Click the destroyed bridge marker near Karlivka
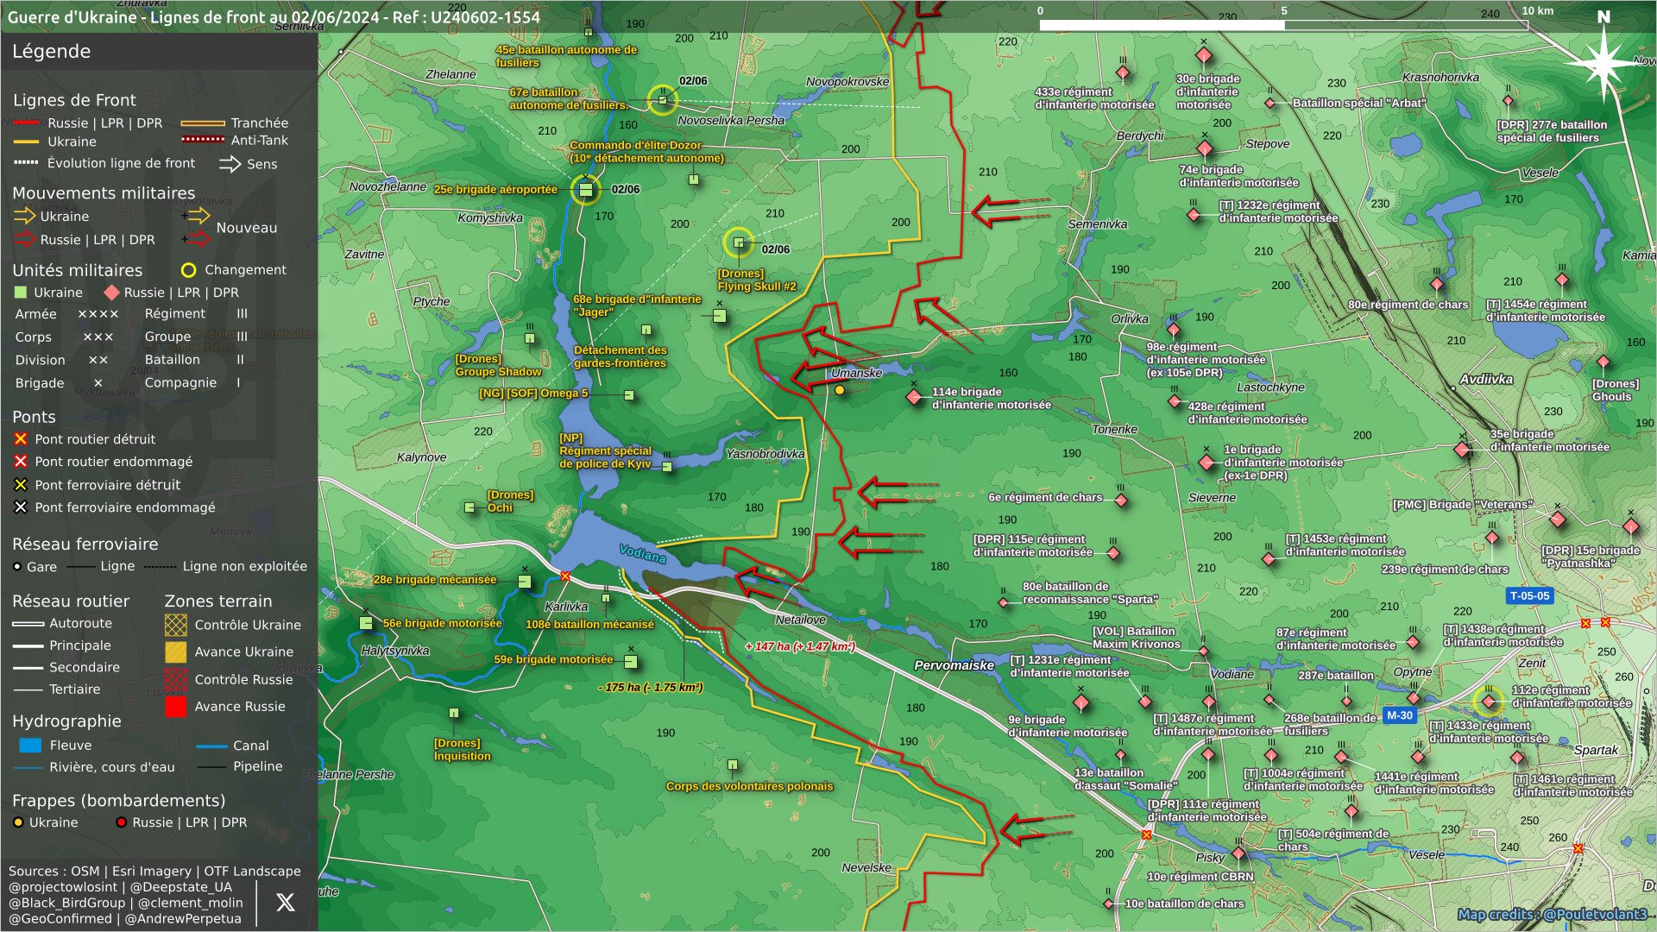 pyautogui.click(x=565, y=576)
